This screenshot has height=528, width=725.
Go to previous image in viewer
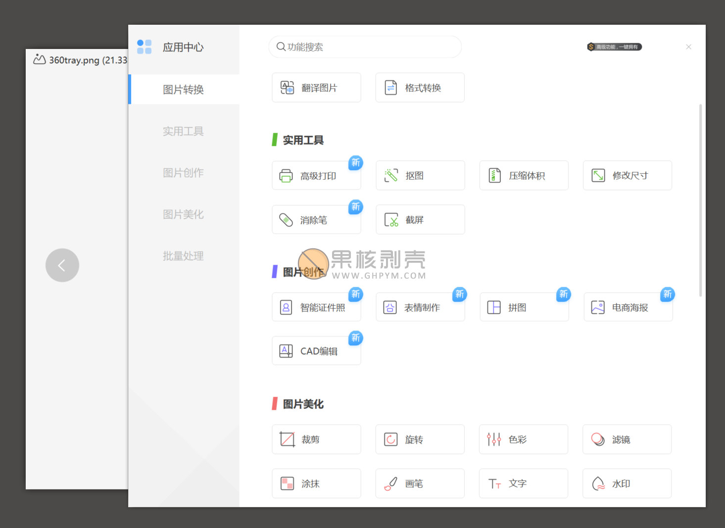click(x=62, y=265)
